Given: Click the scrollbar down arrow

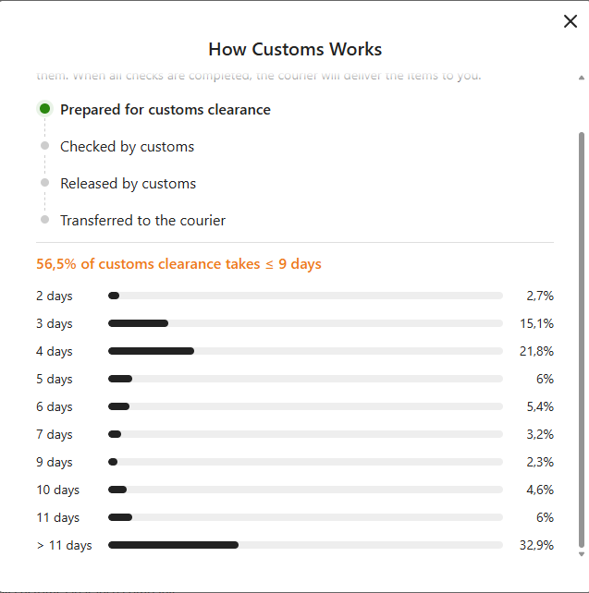Looking at the screenshot, I should 582,554.
